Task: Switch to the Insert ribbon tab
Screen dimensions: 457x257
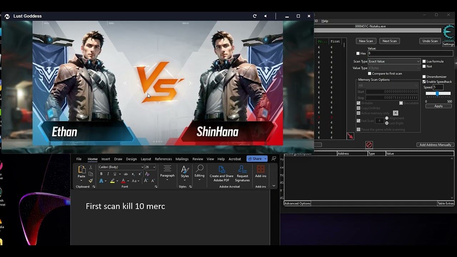Action: pos(106,159)
